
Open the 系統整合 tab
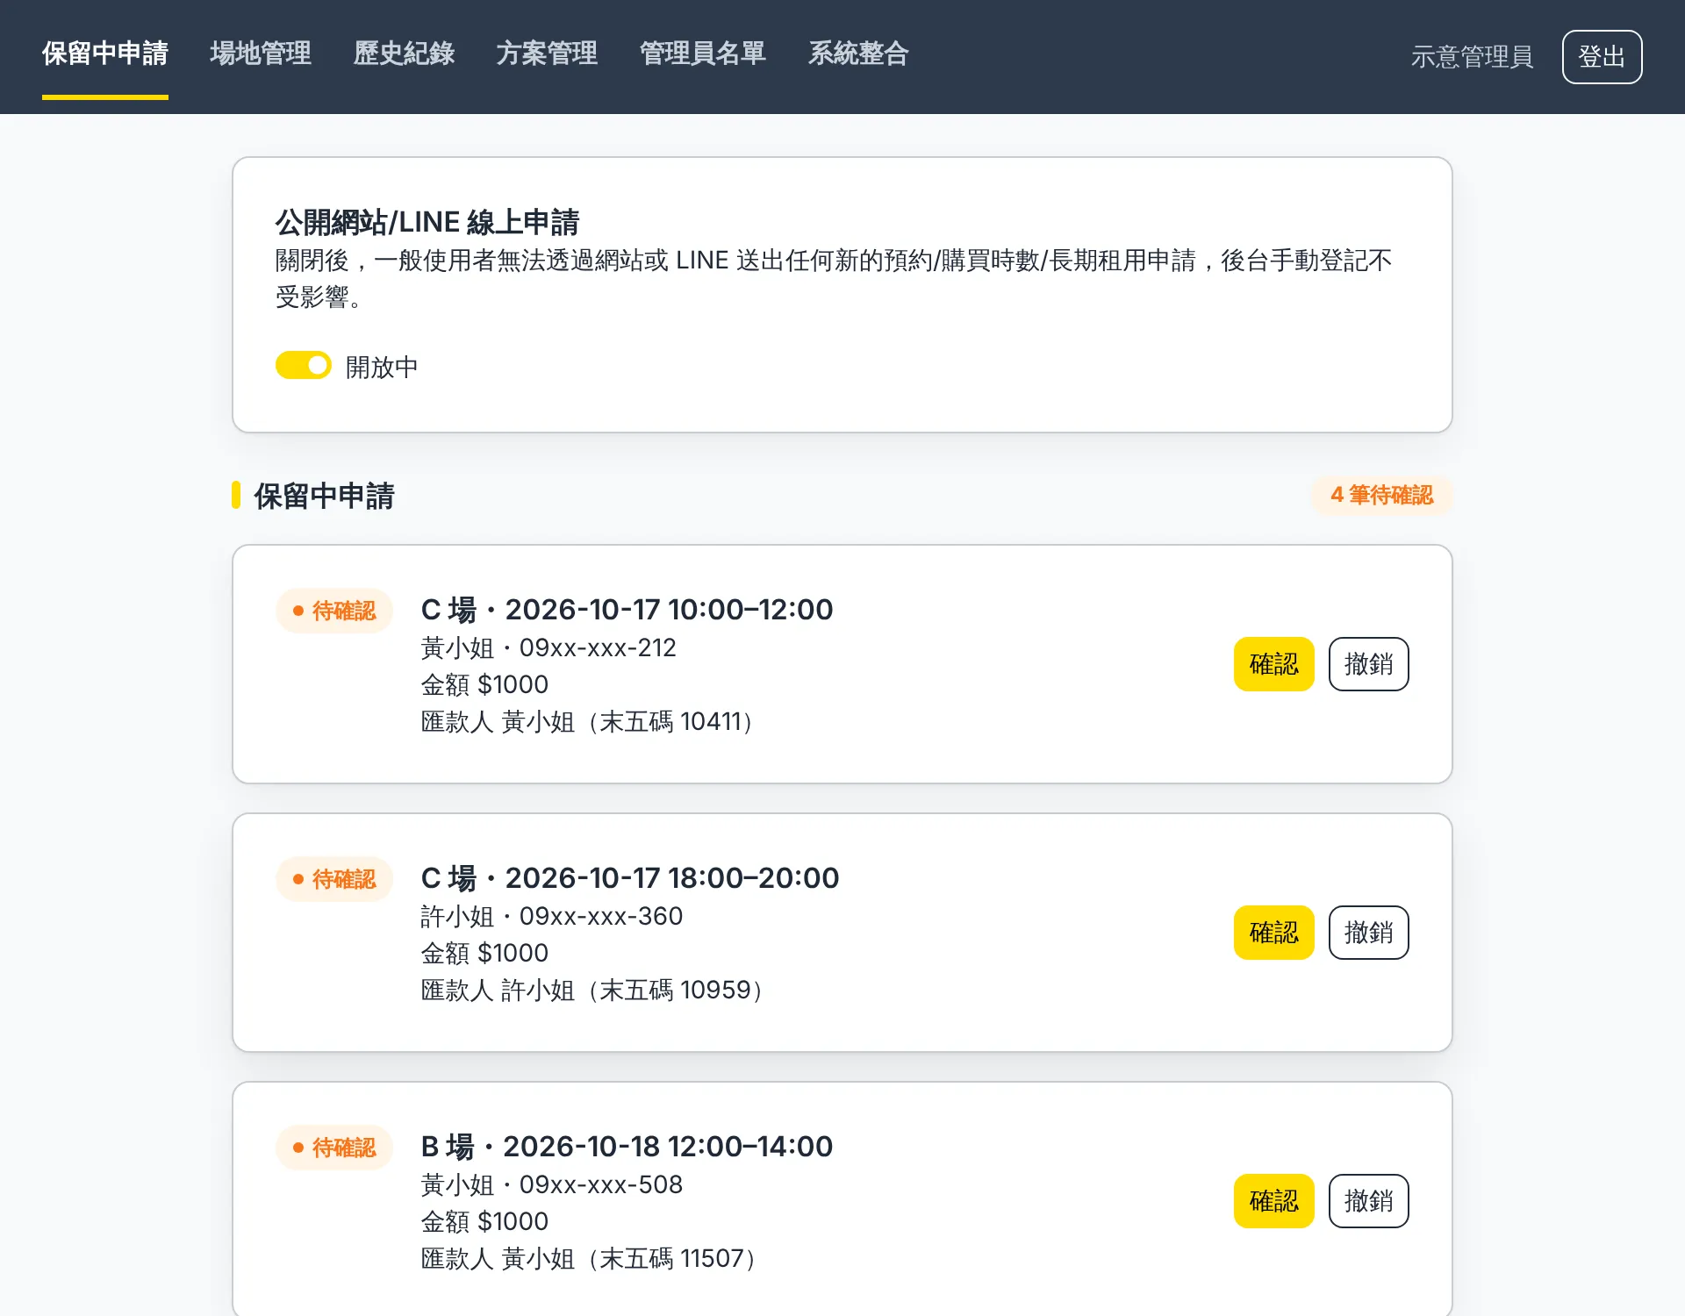coord(858,54)
